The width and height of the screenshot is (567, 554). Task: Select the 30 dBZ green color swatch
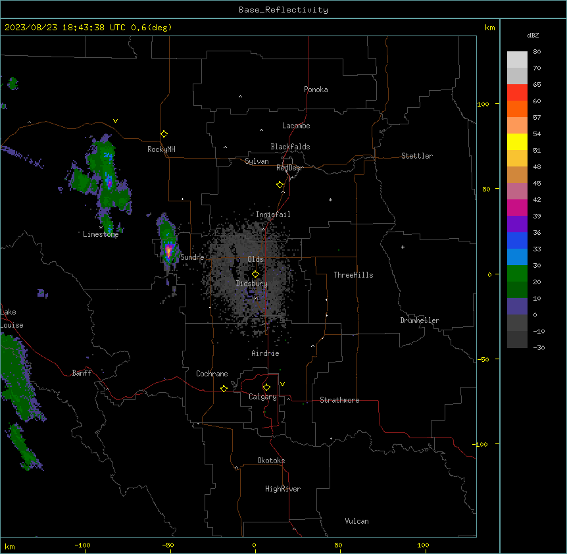click(517, 274)
